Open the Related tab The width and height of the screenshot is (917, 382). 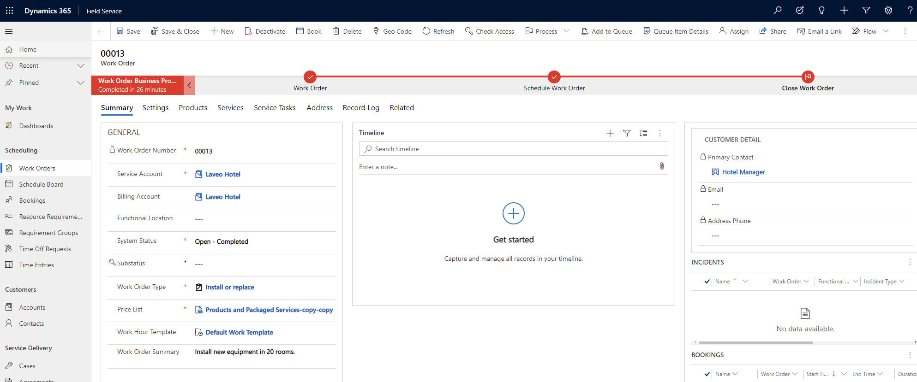tap(402, 107)
